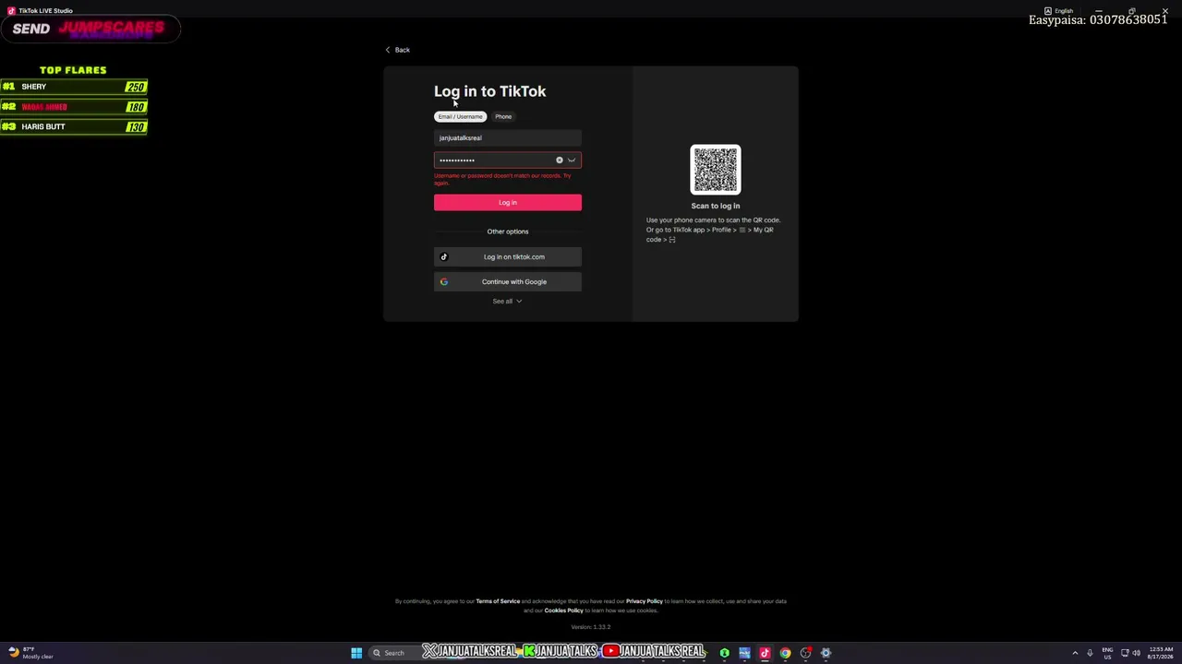This screenshot has height=664, width=1182.
Task: Open the Settings gear taskbar icon
Action: pyautogui.click(x=826, y=653)
